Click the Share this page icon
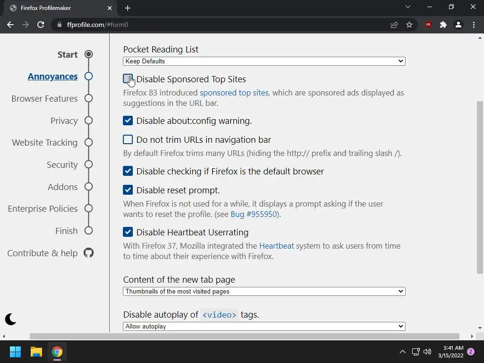The height and width of the screenshot is (363, 484). pos(394,25)
